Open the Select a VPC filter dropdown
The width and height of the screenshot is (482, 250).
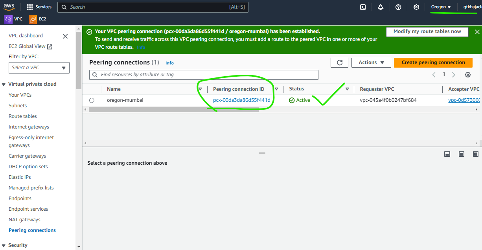39,68
